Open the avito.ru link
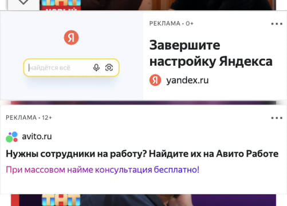 (x=37, y=136)
